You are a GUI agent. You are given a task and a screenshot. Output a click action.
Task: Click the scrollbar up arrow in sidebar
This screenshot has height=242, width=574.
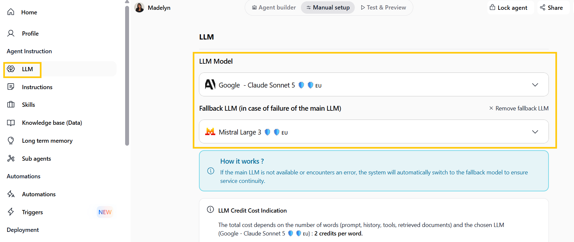pos(127,2)
